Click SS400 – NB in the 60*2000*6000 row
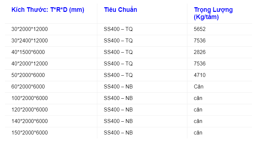Image resolution: width=256 pixels, height=146 pixels. (118, 87)
